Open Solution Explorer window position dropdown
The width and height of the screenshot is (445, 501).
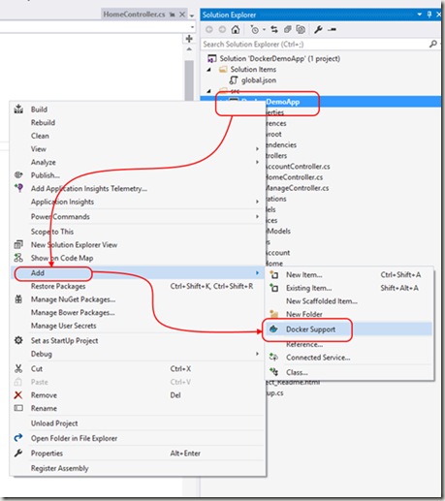click(420, 15)
